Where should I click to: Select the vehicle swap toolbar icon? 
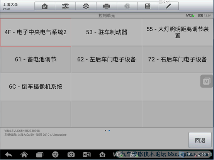[65, 6]
